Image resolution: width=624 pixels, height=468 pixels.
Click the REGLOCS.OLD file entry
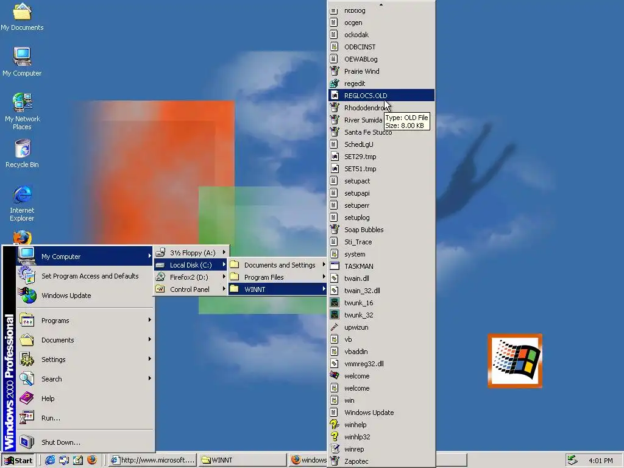pos(381,96)
